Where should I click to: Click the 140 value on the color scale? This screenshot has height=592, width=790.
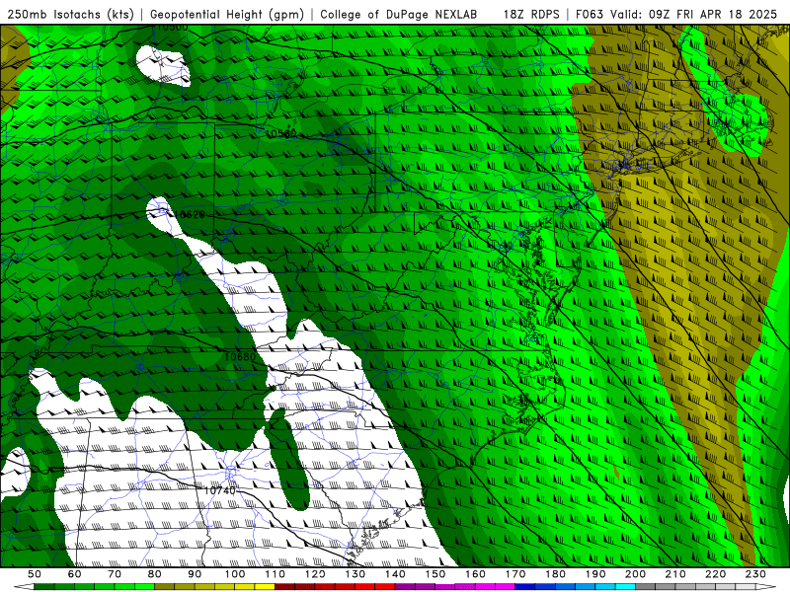[x=396, y=574]
